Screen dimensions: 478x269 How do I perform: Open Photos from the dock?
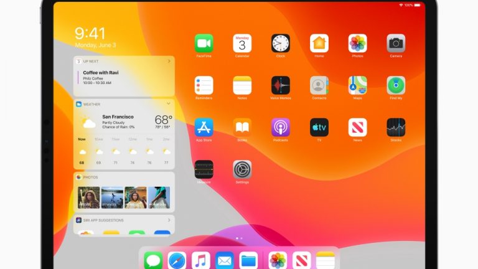click(278, 260)
